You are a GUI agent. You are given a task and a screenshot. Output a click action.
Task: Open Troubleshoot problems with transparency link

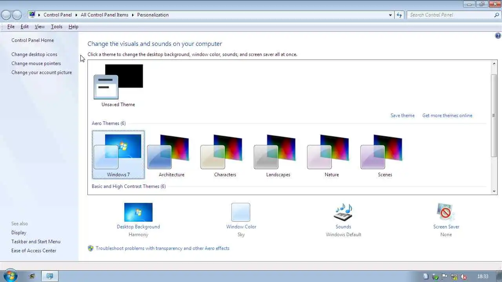tap(162, 248)
